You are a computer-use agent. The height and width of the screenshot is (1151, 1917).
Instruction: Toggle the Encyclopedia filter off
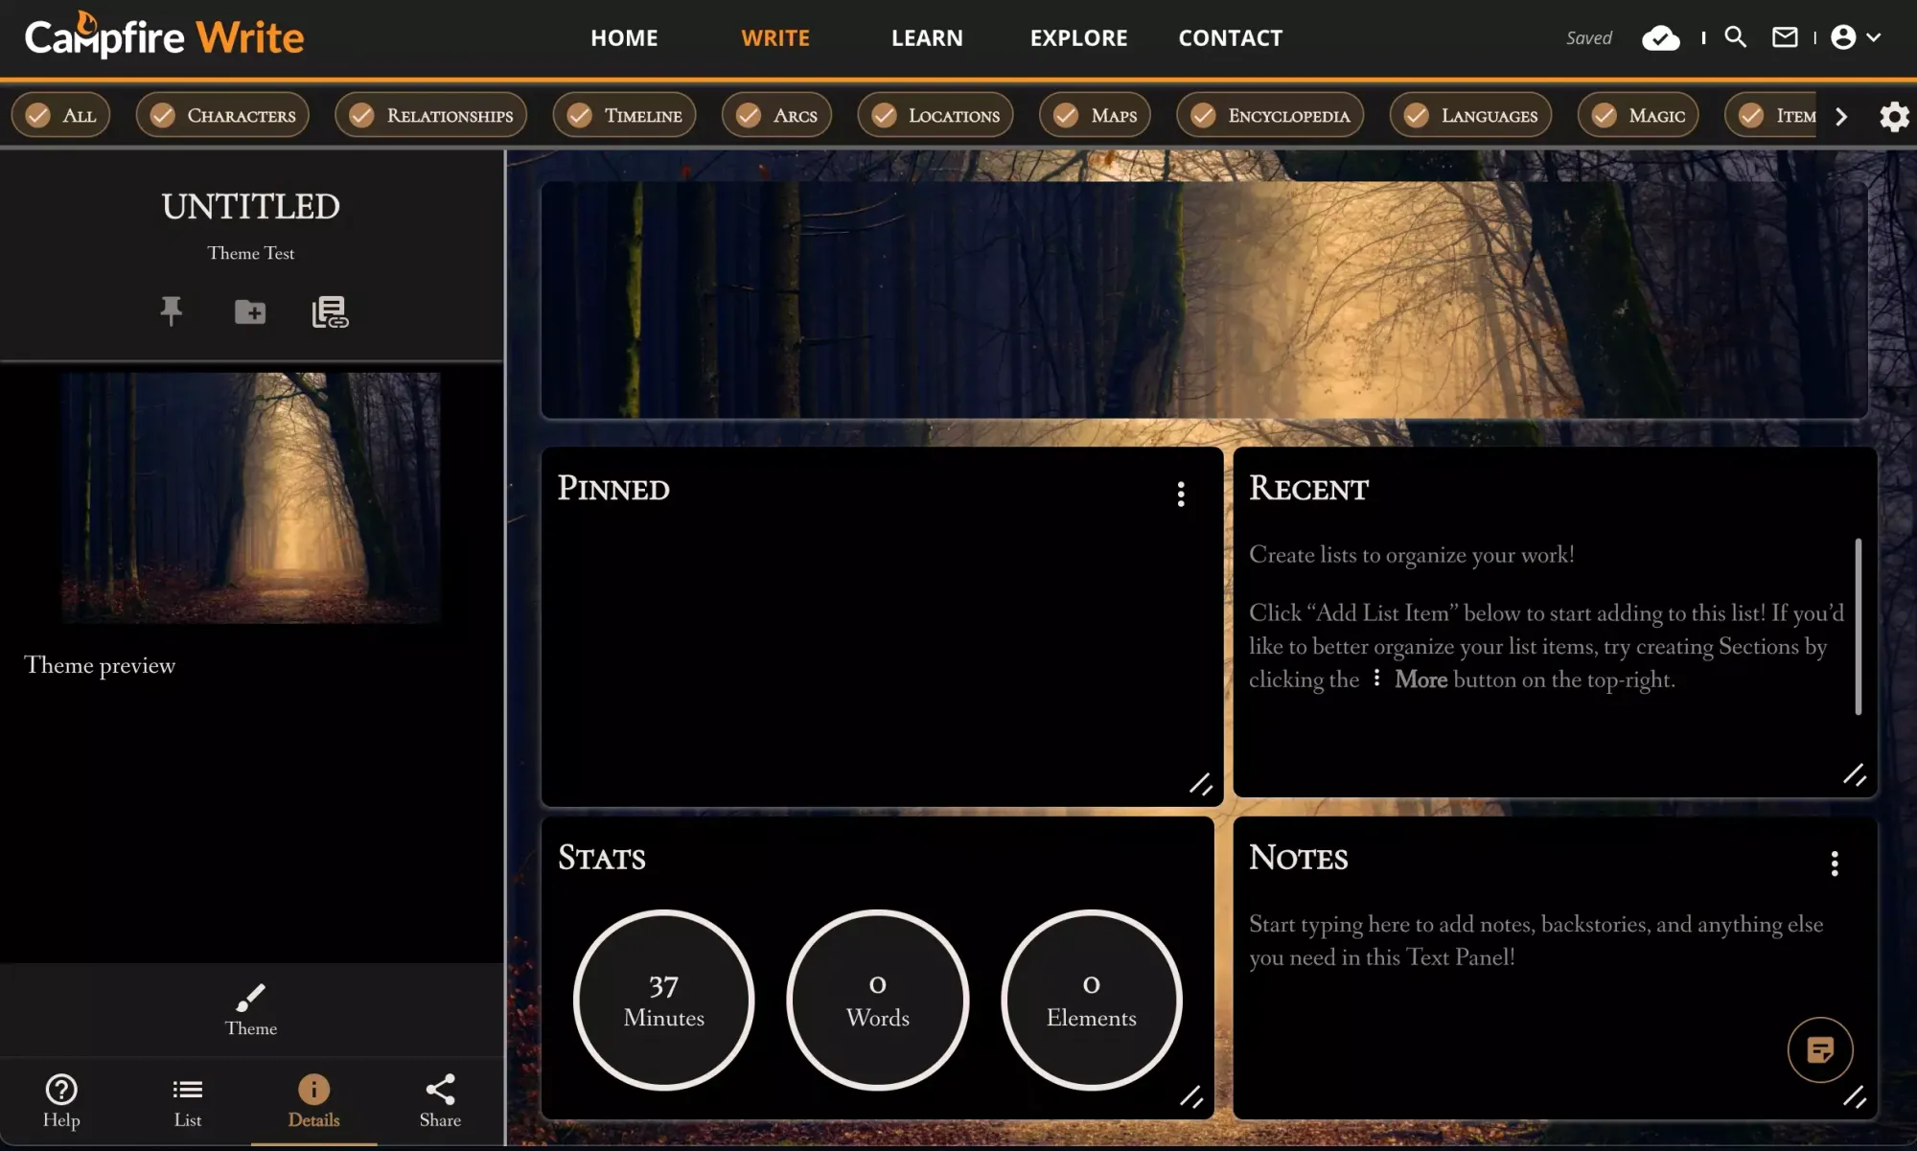(x=1269, y=114)
